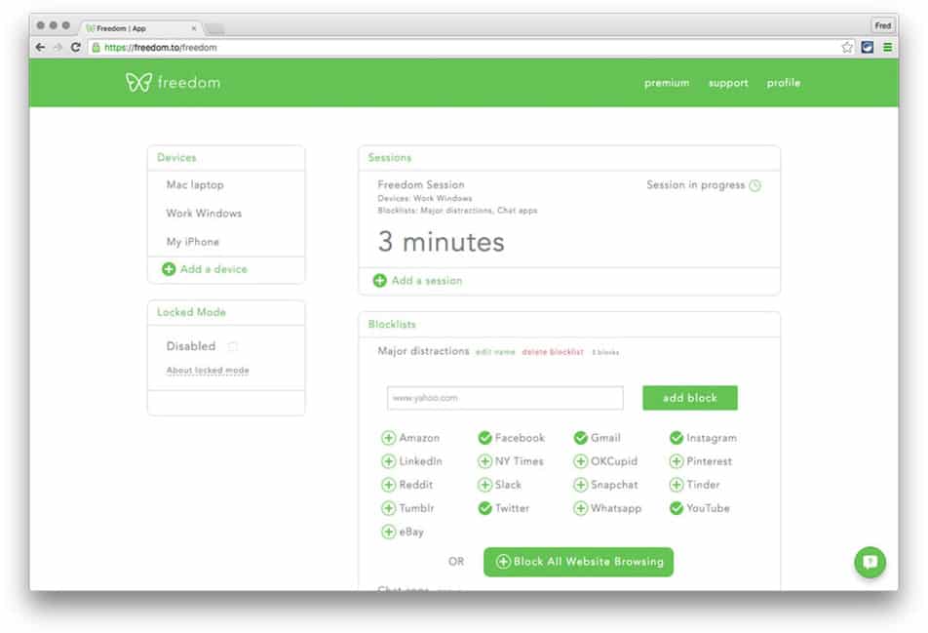Screen dimensions: 928x633
Task: Open the premium nav link
Action: coord(667,83)
